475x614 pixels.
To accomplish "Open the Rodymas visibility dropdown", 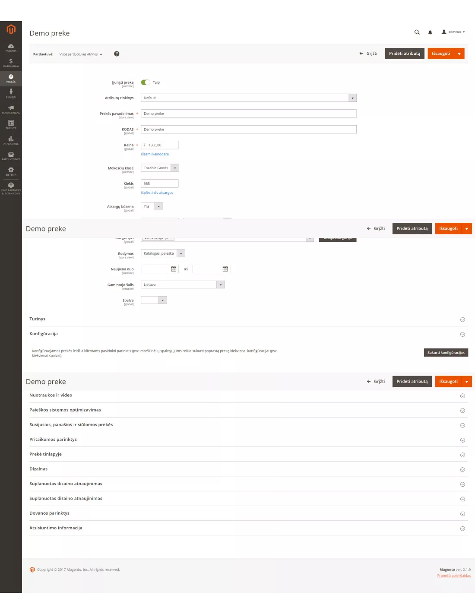I will point(163,253).
